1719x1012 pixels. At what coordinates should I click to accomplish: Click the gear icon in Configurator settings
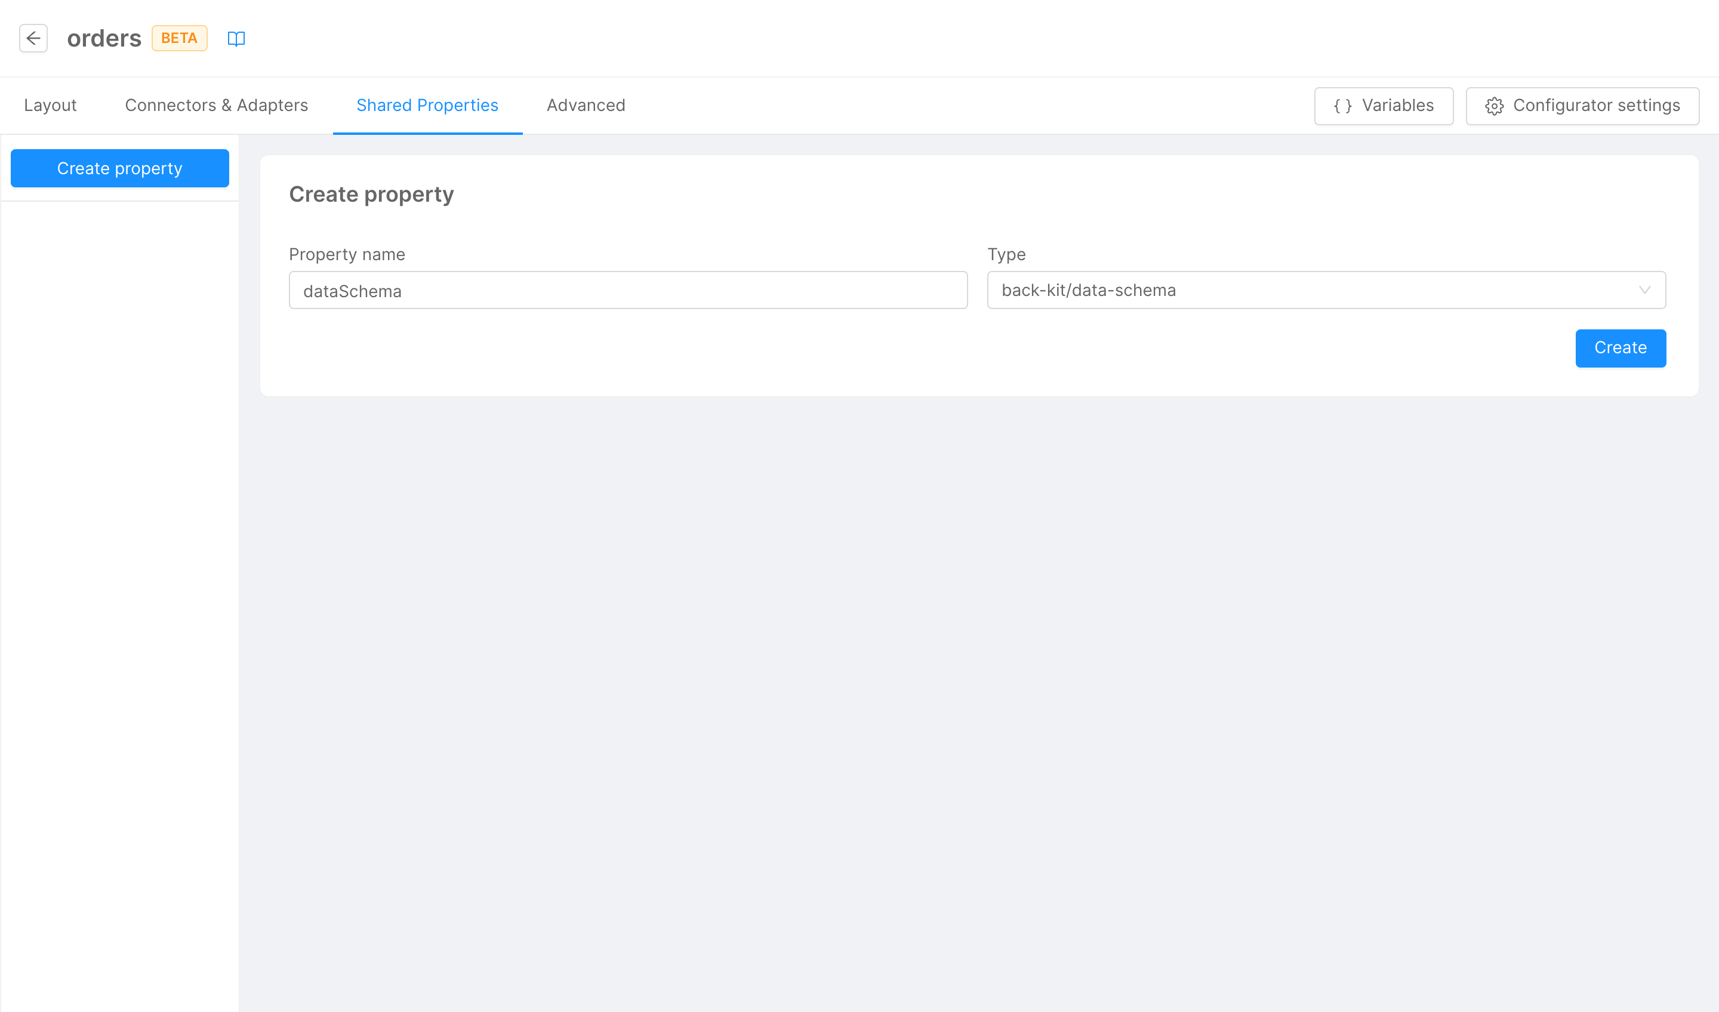(1495, 106)
